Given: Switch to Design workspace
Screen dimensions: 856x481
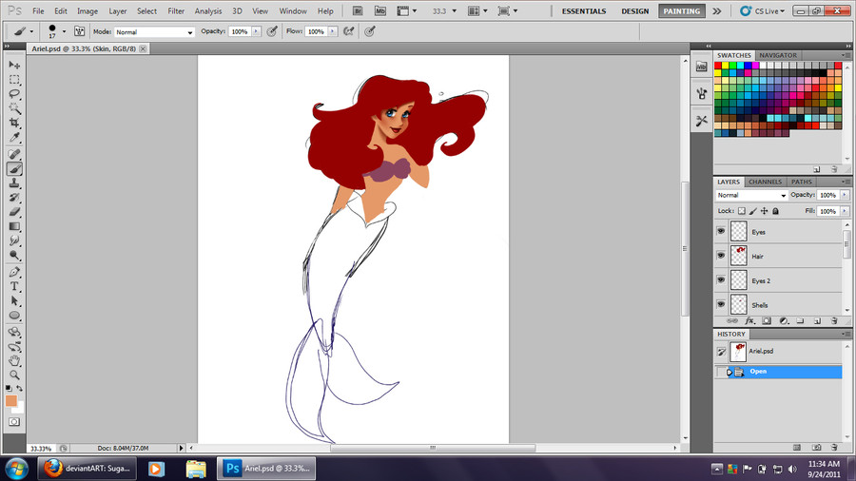Looking at the screenshot, I should pyautogui.click(x=635, y=10).
